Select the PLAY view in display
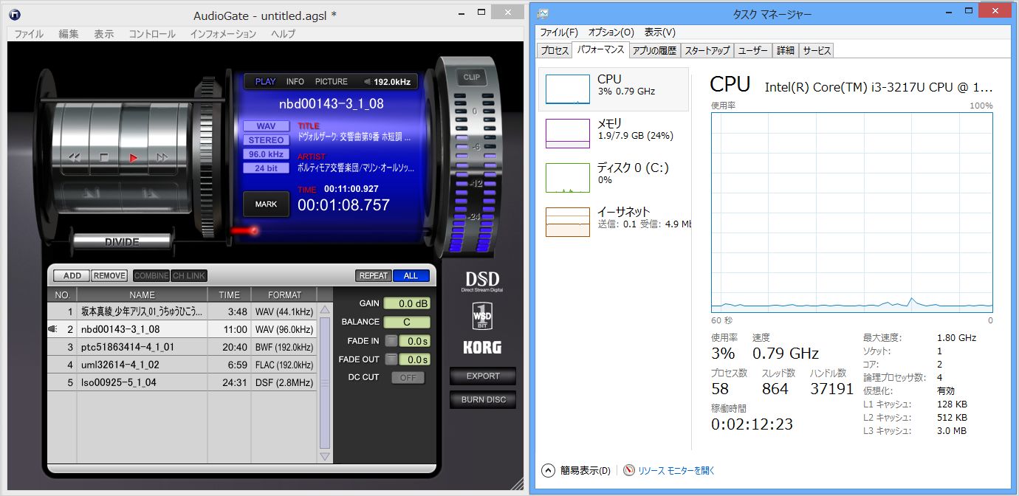The image size is (1019, 496). [x=265, y=82]
